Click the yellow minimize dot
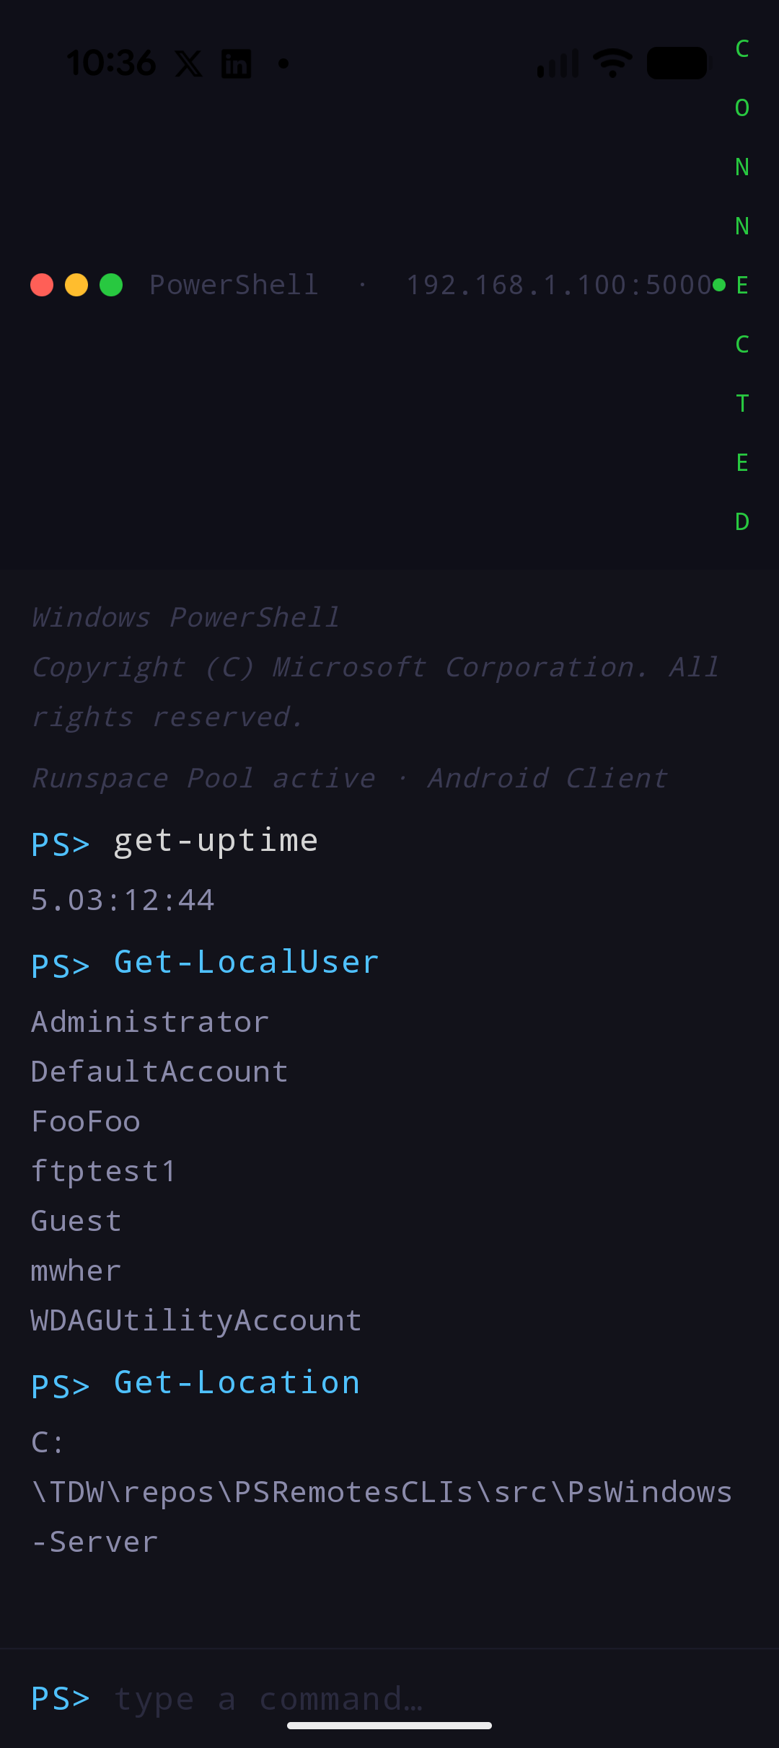 coord(76,285)
